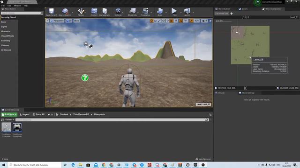Open grid snap size value
Image resolution: width=300 pixels, height=168 pixels.
click(x=176, y=21)
